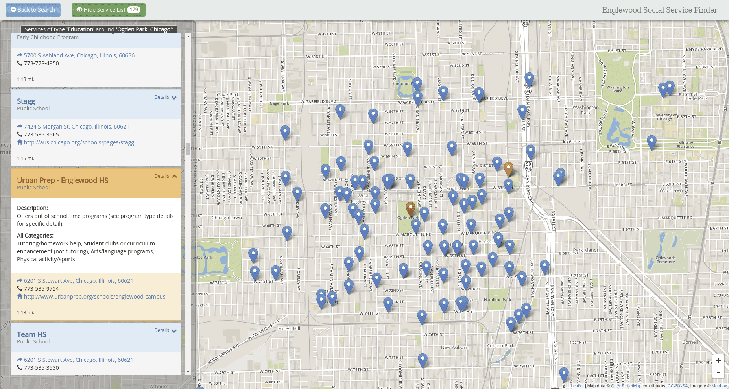Click the blue marker on Dan Ryan near 60th
This screenshot has height=389, width=729.
click(x=530, y=152)
